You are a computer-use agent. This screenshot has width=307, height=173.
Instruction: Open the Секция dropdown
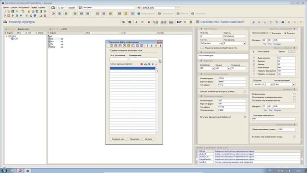pyautogui.click(x=229, y=68)
